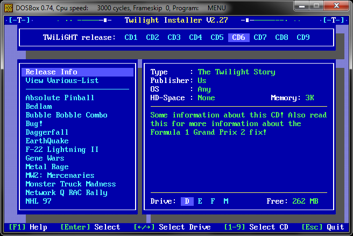Click the Memory 3K value
This screenshot has height=236, width=353.
tap(309, 98)
